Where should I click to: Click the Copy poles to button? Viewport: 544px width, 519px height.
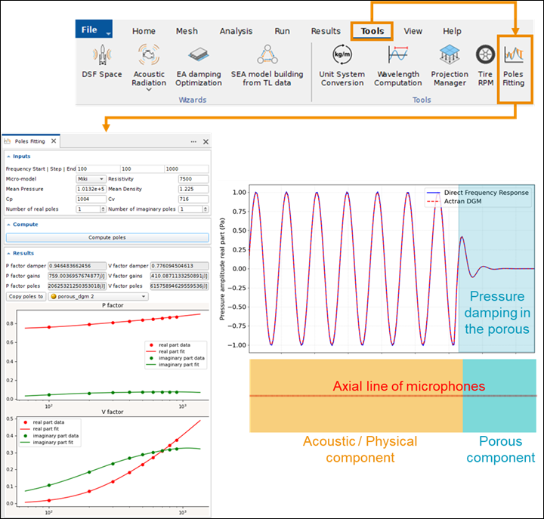point(25,297)
